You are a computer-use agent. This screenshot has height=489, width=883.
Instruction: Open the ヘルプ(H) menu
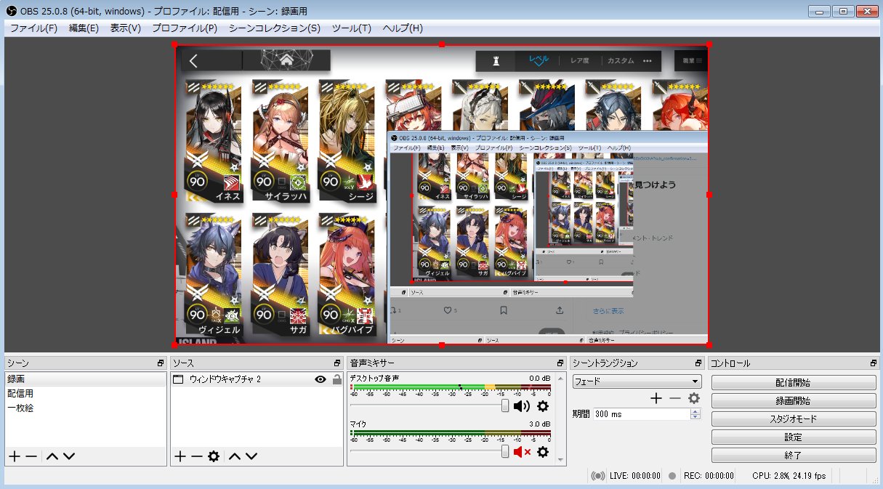[x=403, y=28]
